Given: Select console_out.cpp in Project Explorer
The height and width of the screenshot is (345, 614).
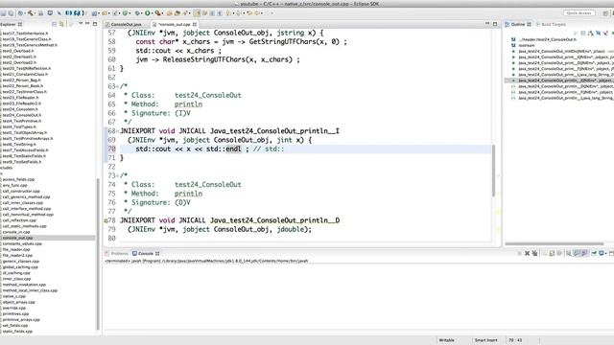Looking at the screenshot, I should pos(17,238).
